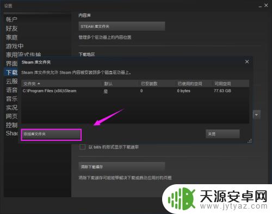
Task: Open the 实况 settings section
Action: click(11, 108)
